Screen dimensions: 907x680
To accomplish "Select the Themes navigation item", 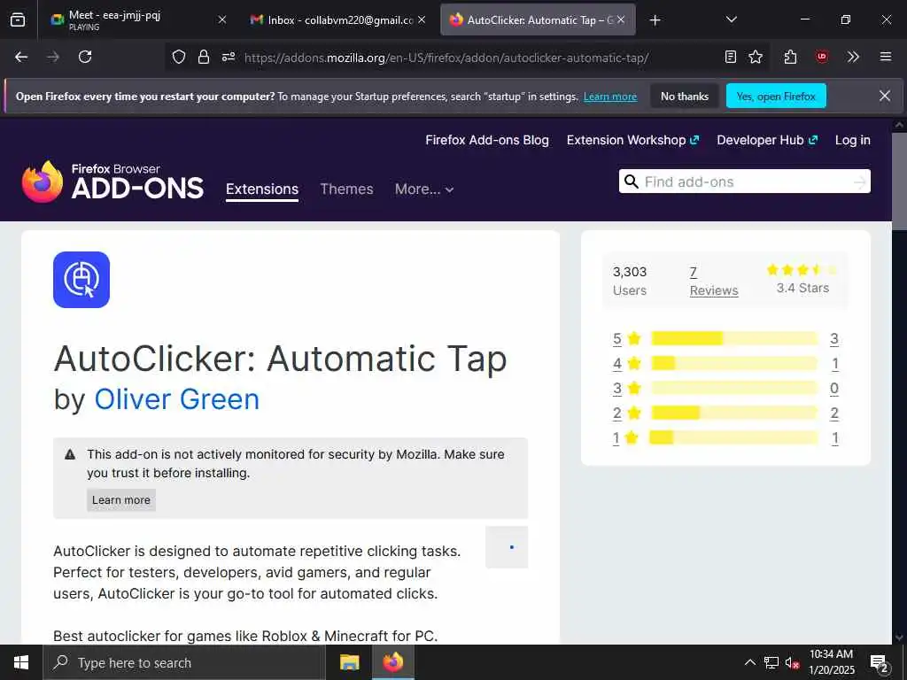I will 346,189.
